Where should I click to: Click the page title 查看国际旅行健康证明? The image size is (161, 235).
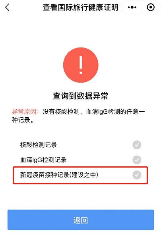pyautogui.click(x=80, y=7)
